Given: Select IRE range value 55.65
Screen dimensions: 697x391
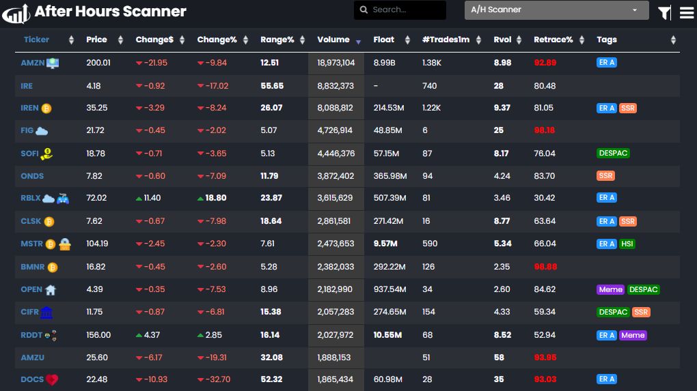Looking at the screenshot, I should point(272,86).
